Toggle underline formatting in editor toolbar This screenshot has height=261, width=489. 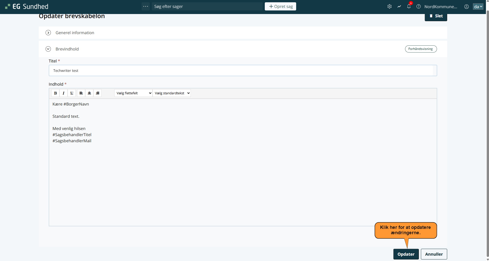click(72, 93)
